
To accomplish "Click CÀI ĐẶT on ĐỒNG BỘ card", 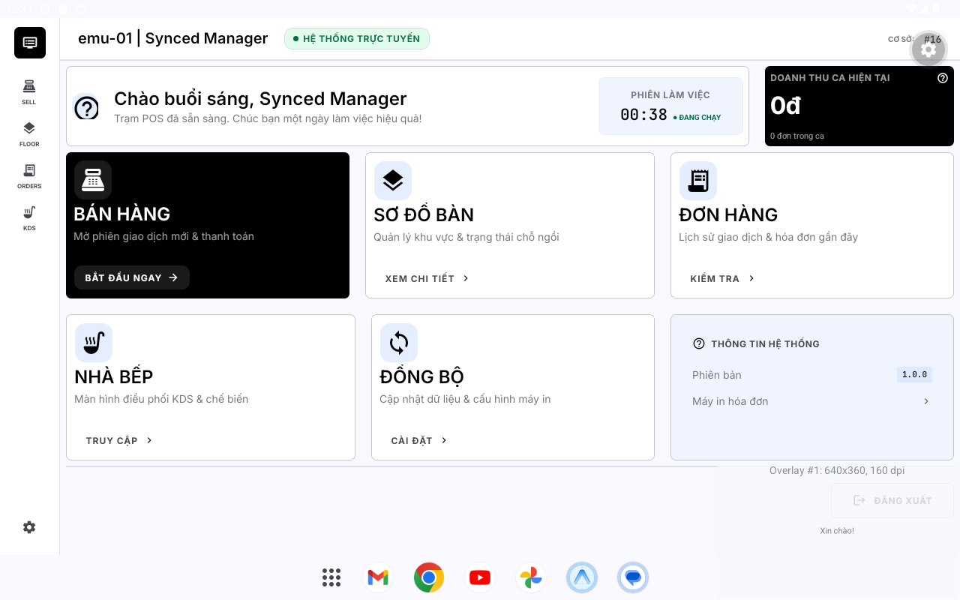I will [x=419, y=440].
